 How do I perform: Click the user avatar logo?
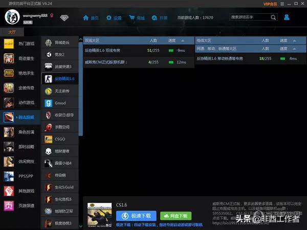[12, 17]
